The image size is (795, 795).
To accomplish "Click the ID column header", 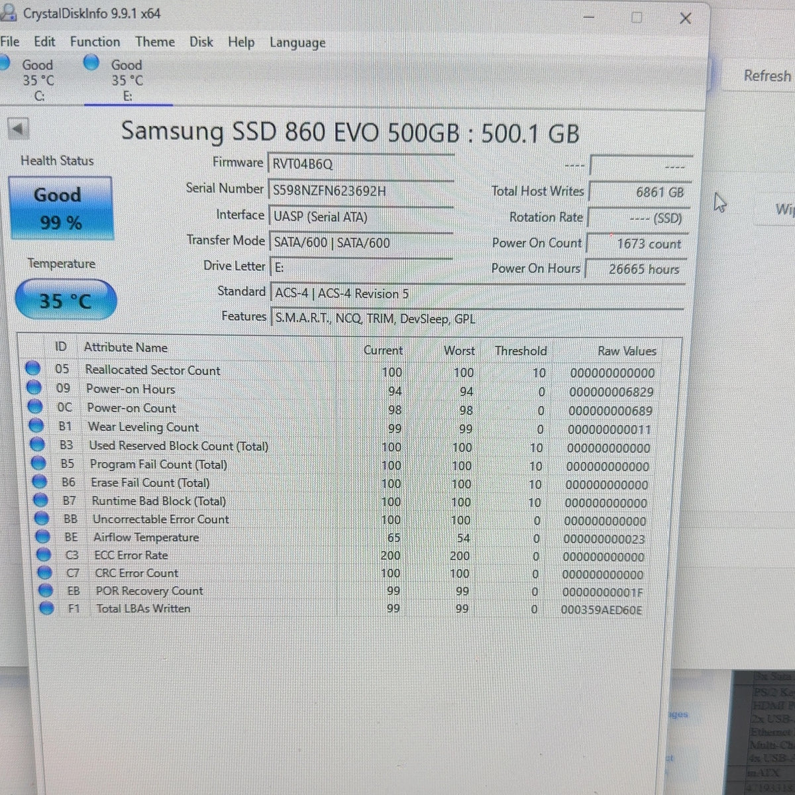I will pyautogui.click(x=60, y=346).
